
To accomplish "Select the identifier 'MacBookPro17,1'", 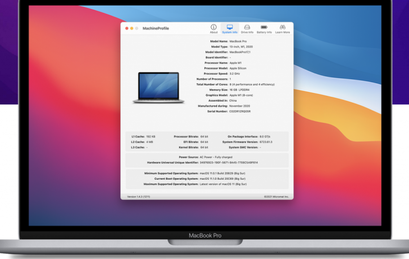I will 240,52.
